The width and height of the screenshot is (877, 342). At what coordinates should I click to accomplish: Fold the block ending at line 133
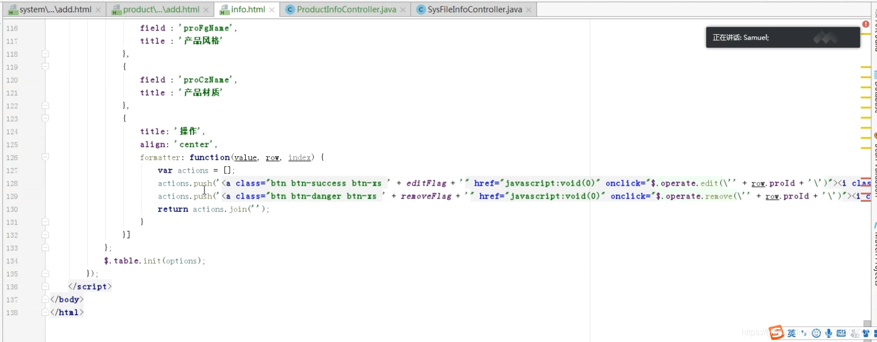pyautogui.click(x=46, y=247)
